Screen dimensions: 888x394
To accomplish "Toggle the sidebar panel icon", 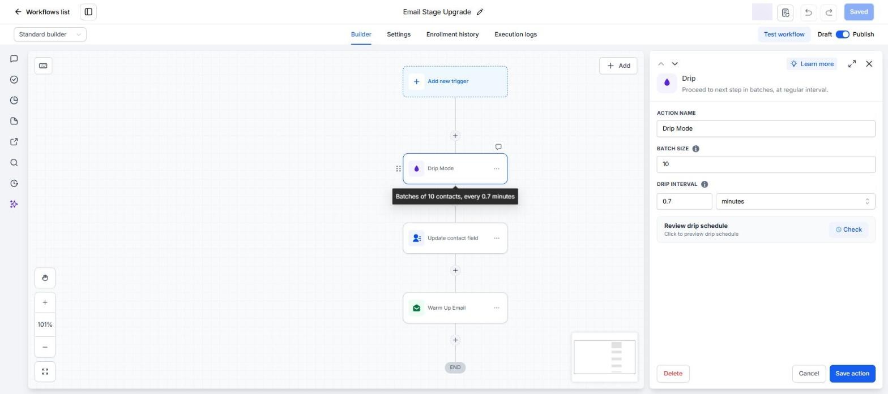I will [88, 12].
